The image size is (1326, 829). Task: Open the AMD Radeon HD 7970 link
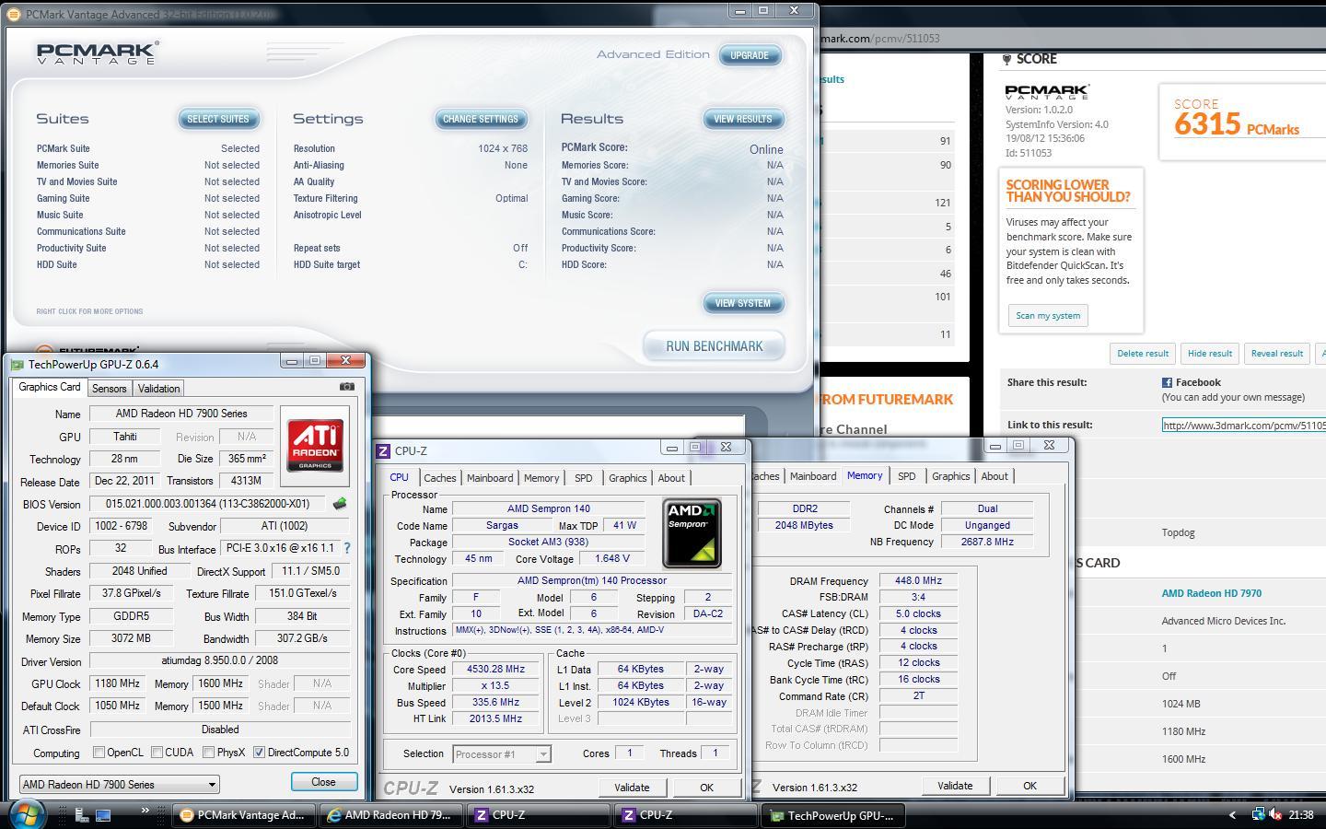[1211, 593]
